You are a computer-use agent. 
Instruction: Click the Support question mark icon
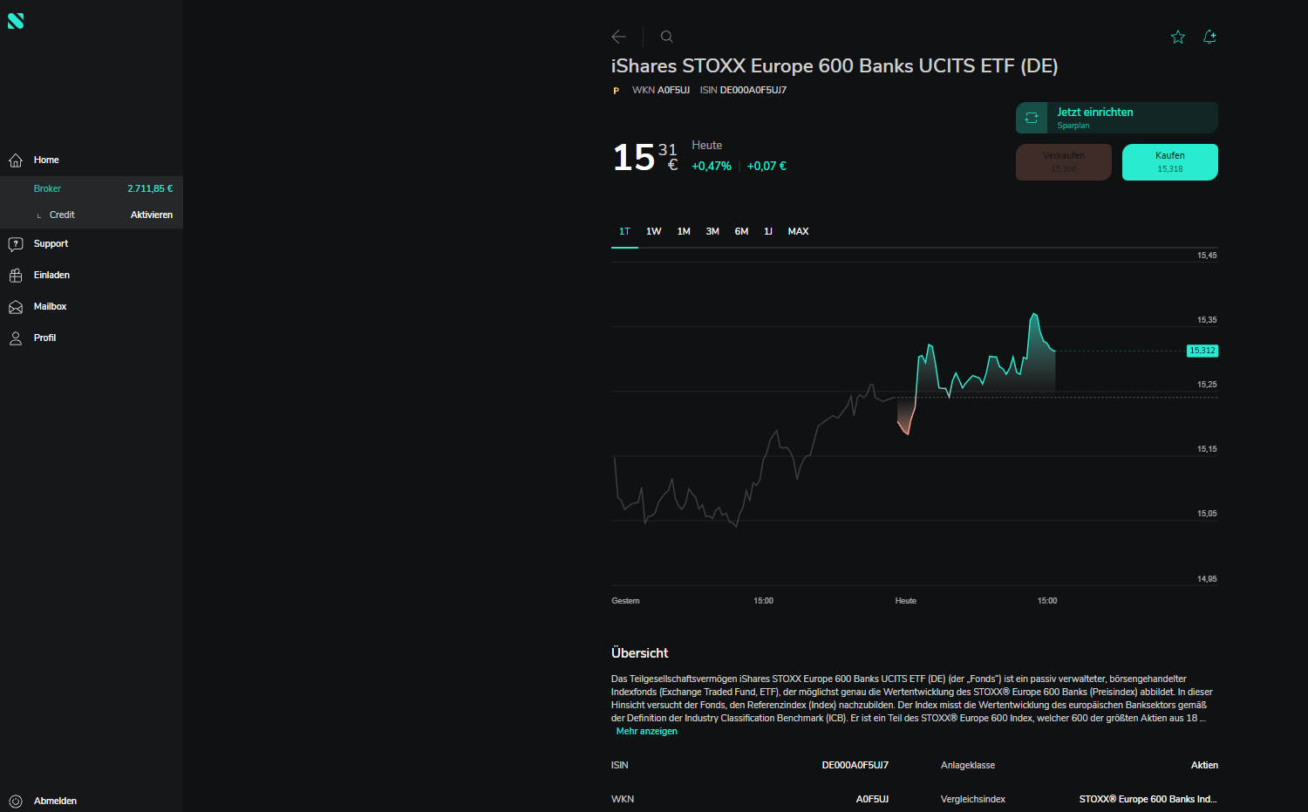pos(16,244)
